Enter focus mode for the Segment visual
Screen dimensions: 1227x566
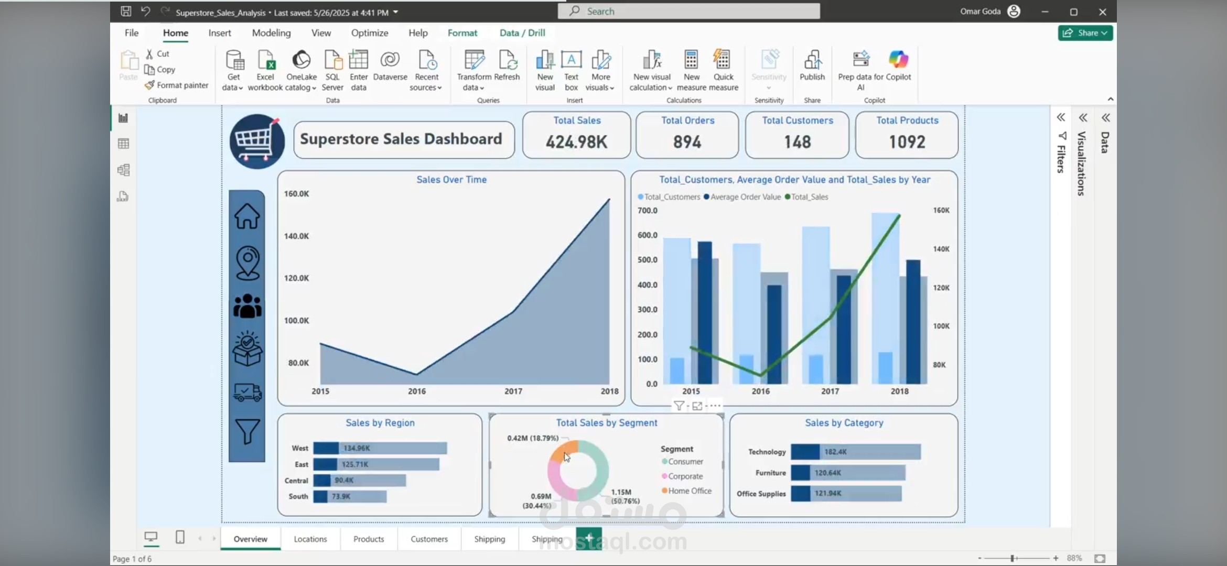point(697,406)
